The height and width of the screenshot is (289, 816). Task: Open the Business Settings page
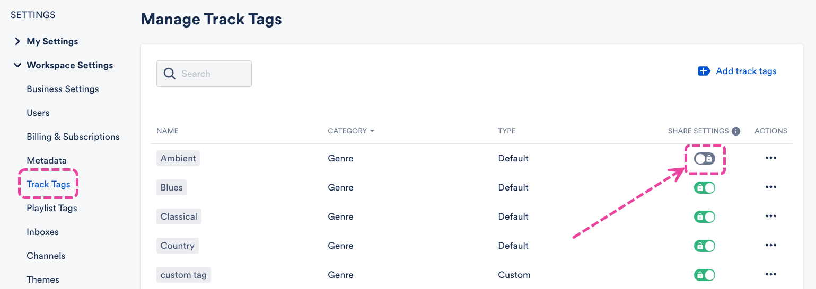(x=63, y=89)
